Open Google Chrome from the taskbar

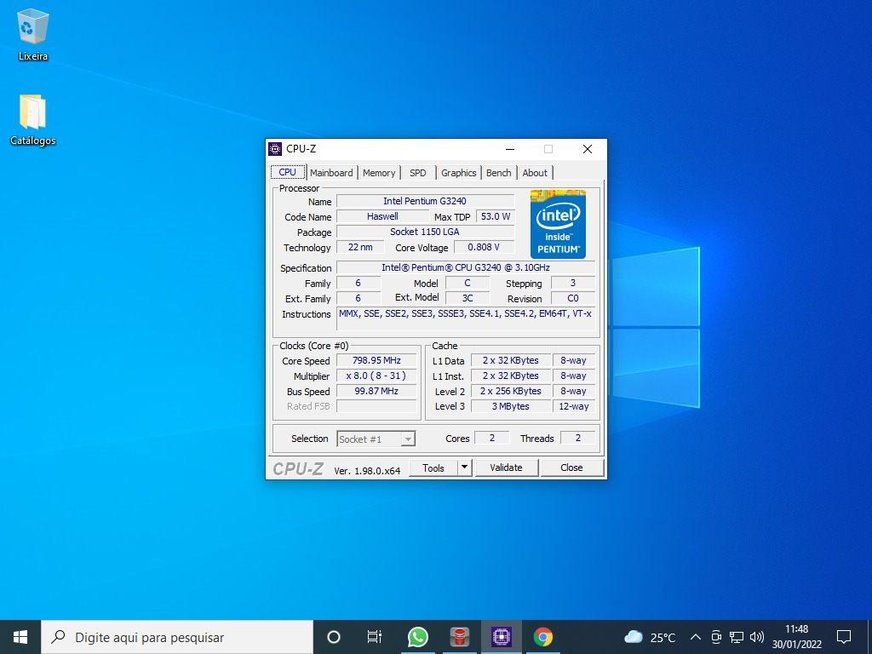point(543,637)
